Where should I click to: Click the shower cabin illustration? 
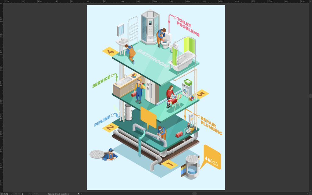pos(150,27)
